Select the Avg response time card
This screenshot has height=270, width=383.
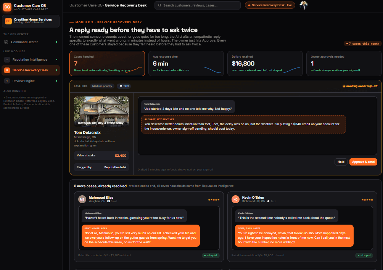(186, 63)
